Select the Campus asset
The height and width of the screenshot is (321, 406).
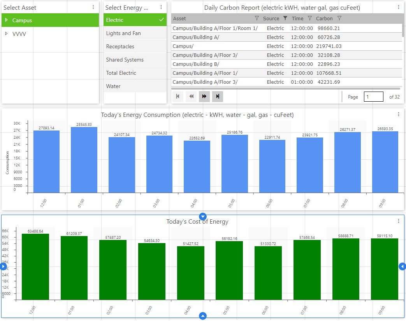point(50,20)
